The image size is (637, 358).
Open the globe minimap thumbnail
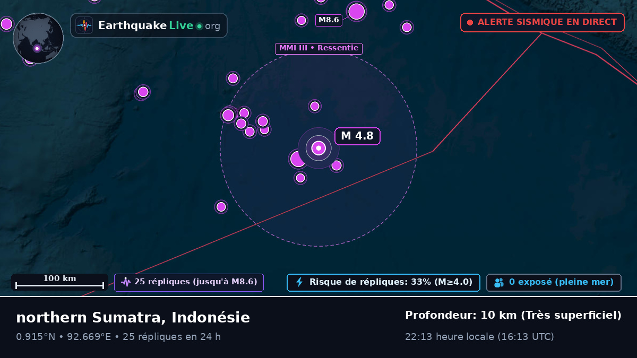click(x=38, y=38)
